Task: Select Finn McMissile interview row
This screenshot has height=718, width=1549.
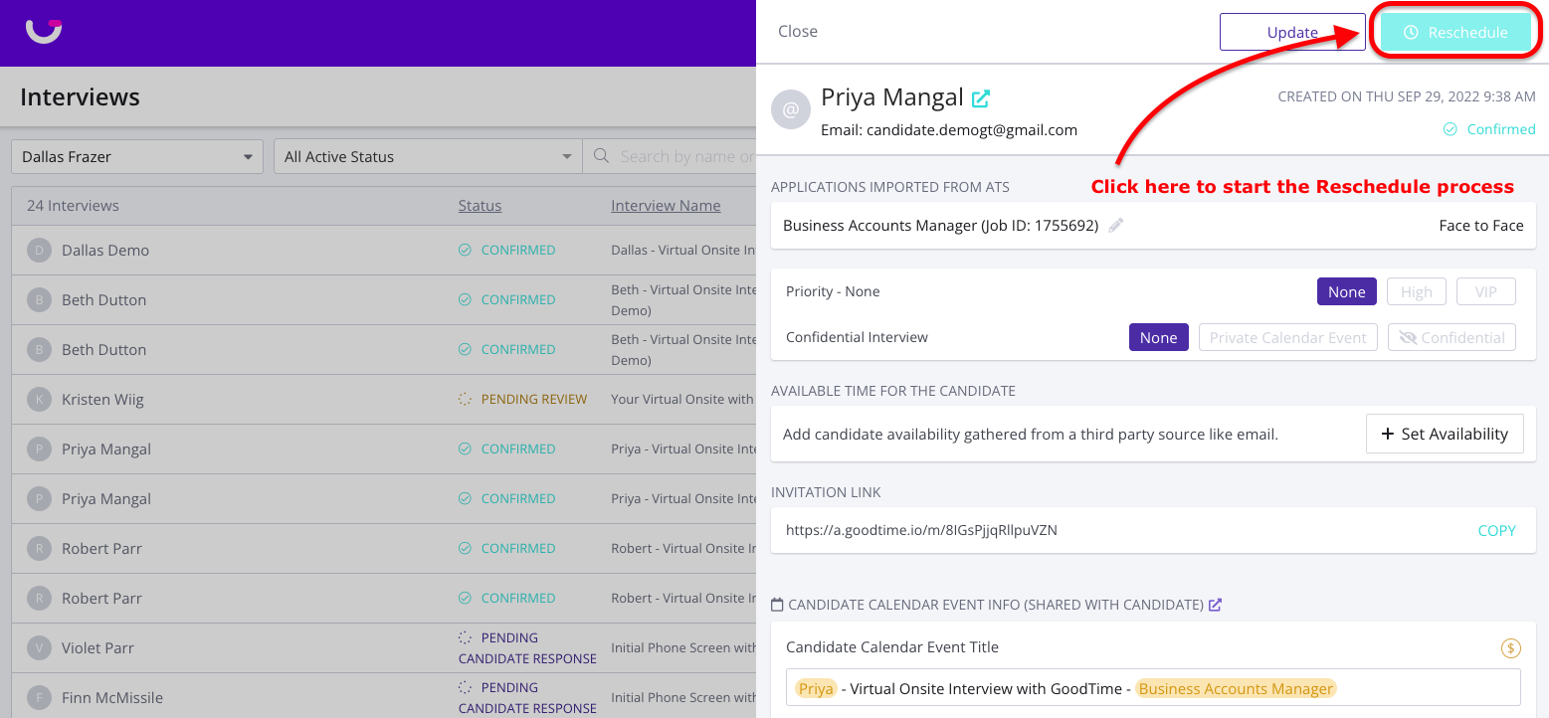Action: (384, 698)
